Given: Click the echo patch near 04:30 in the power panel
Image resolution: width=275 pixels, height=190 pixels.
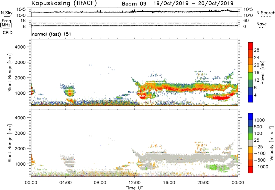Looking at the screenshot, I should [69, 90].
